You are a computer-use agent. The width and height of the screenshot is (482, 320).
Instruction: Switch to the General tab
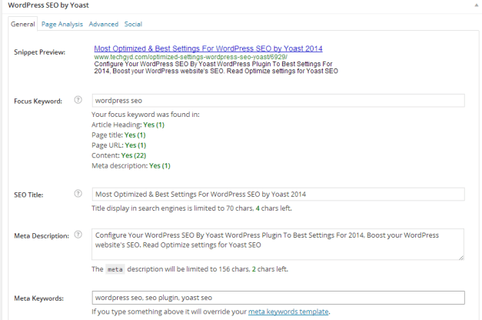point(23,24)
